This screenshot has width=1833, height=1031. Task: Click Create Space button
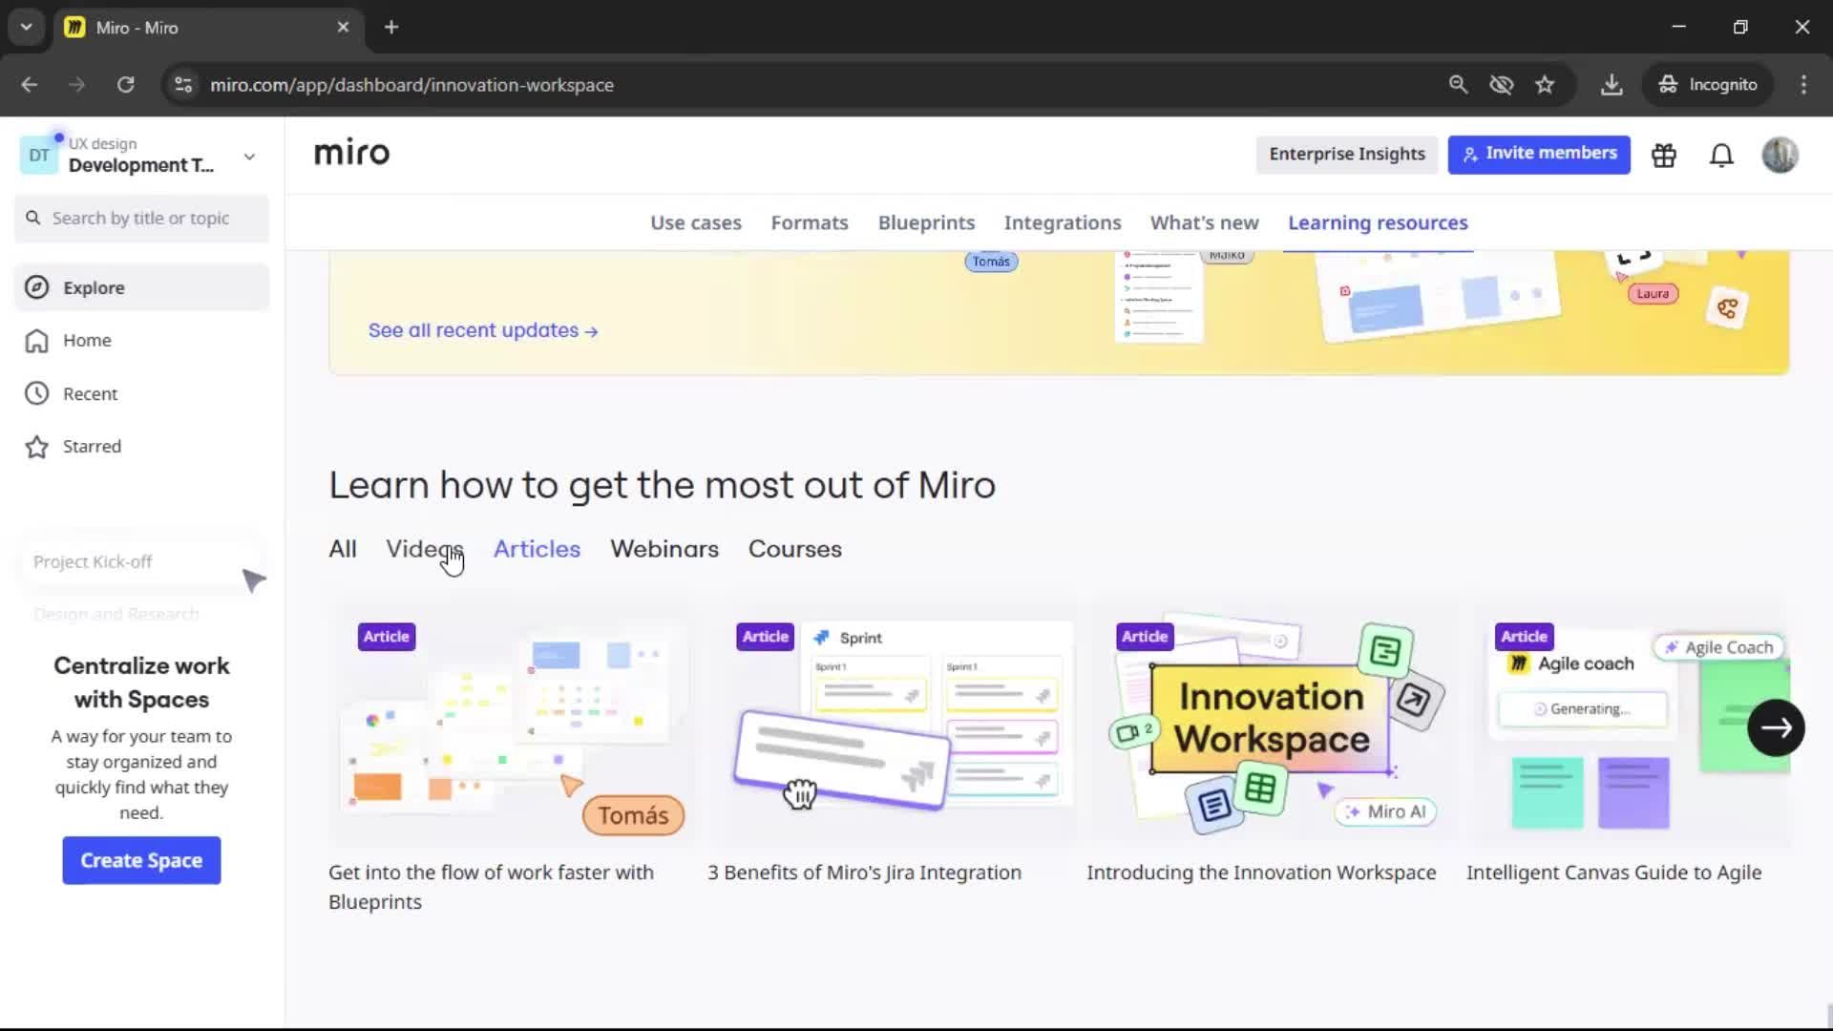tap(141, 860)
